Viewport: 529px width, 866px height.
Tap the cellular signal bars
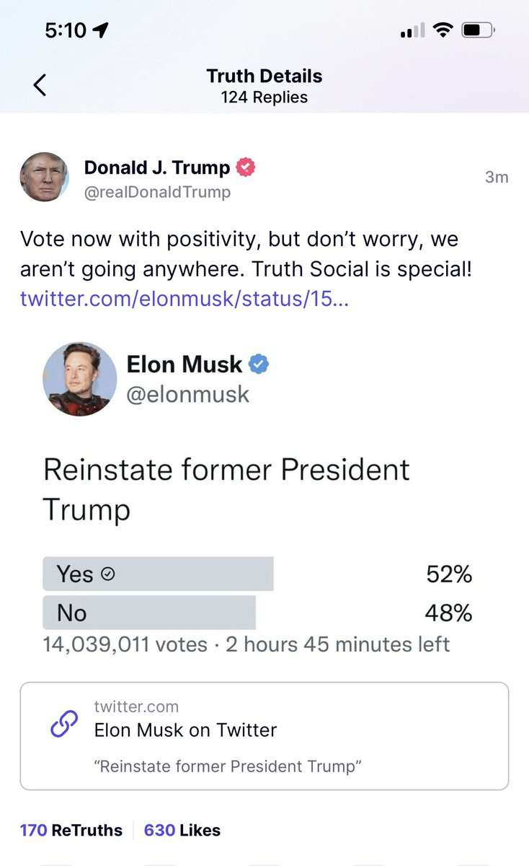coord(412,30)
